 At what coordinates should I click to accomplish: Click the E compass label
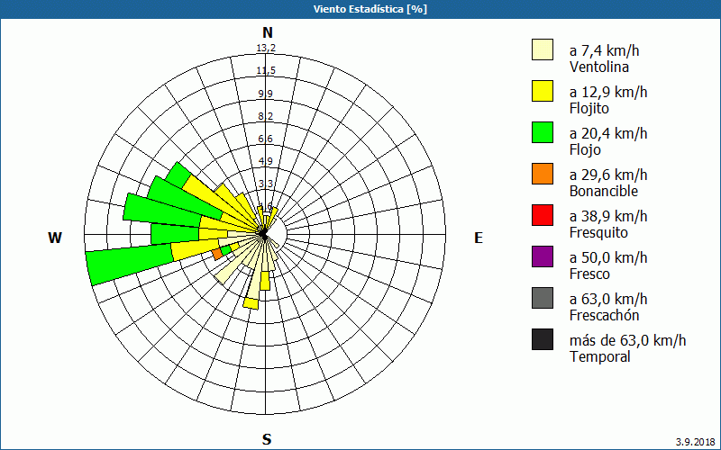click(479, 238)
